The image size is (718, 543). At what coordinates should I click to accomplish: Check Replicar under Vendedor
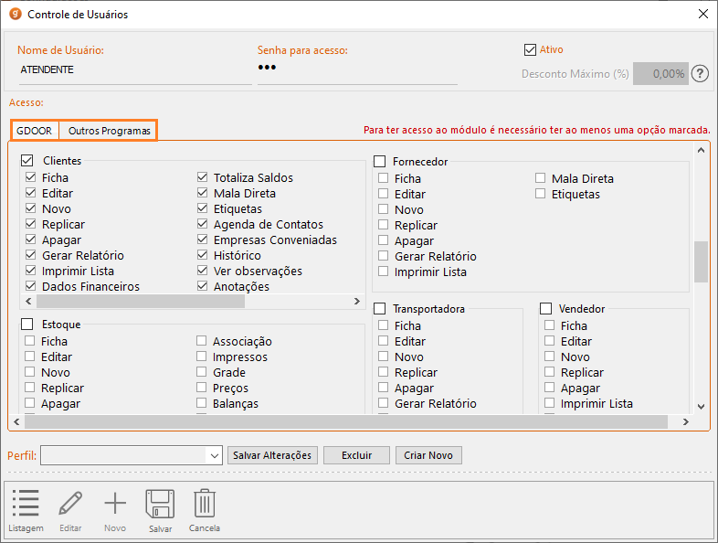click(x=550, y=372)
